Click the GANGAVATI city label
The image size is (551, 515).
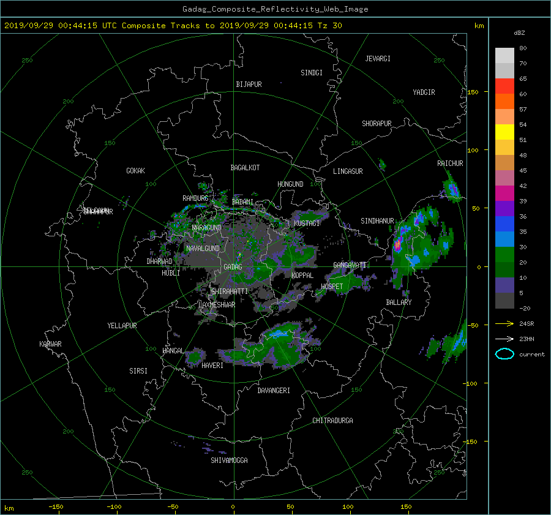pyautogui.click(x=350, y=265)
